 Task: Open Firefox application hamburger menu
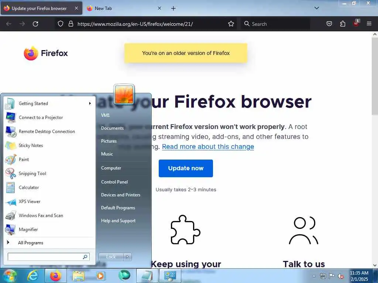[x=369, y=24]
